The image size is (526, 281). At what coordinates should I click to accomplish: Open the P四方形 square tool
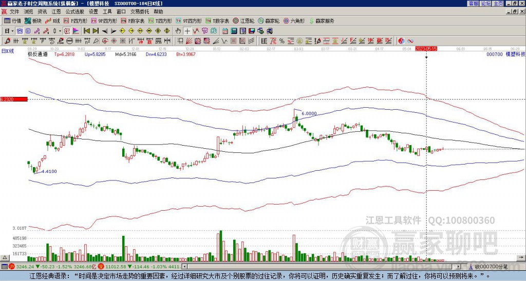[x=76, y=21]
